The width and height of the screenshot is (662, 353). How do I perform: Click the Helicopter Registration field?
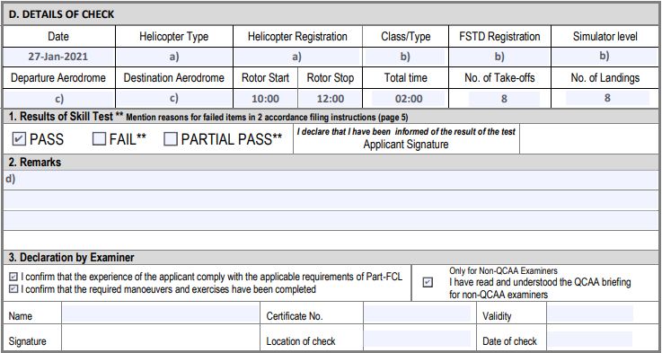tap(296, 57)
